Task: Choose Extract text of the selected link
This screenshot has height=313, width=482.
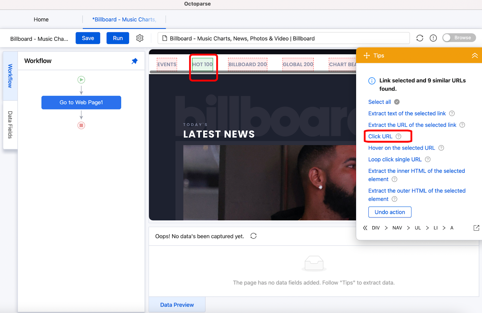Action: tap(407, 113)
